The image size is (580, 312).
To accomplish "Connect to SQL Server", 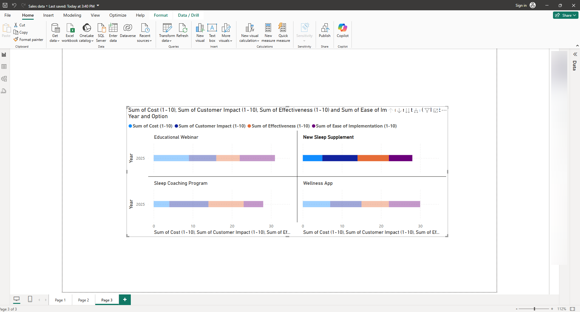I will (x=101, y=33).
